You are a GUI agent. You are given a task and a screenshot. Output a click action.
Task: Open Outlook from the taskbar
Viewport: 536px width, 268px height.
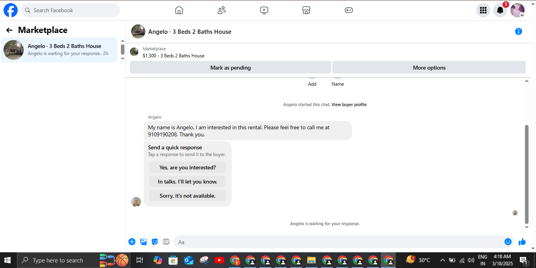coord(188,260)
